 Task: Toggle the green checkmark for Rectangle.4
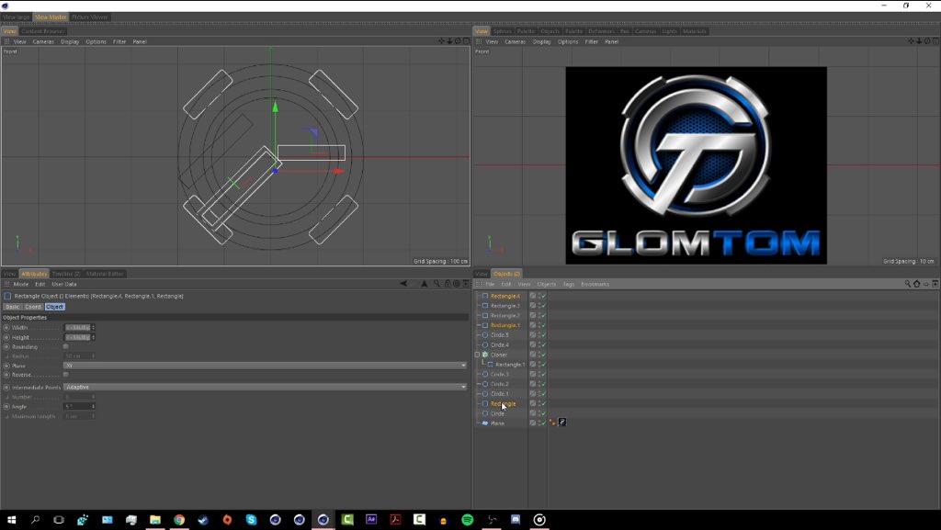(x=544, y=296)
